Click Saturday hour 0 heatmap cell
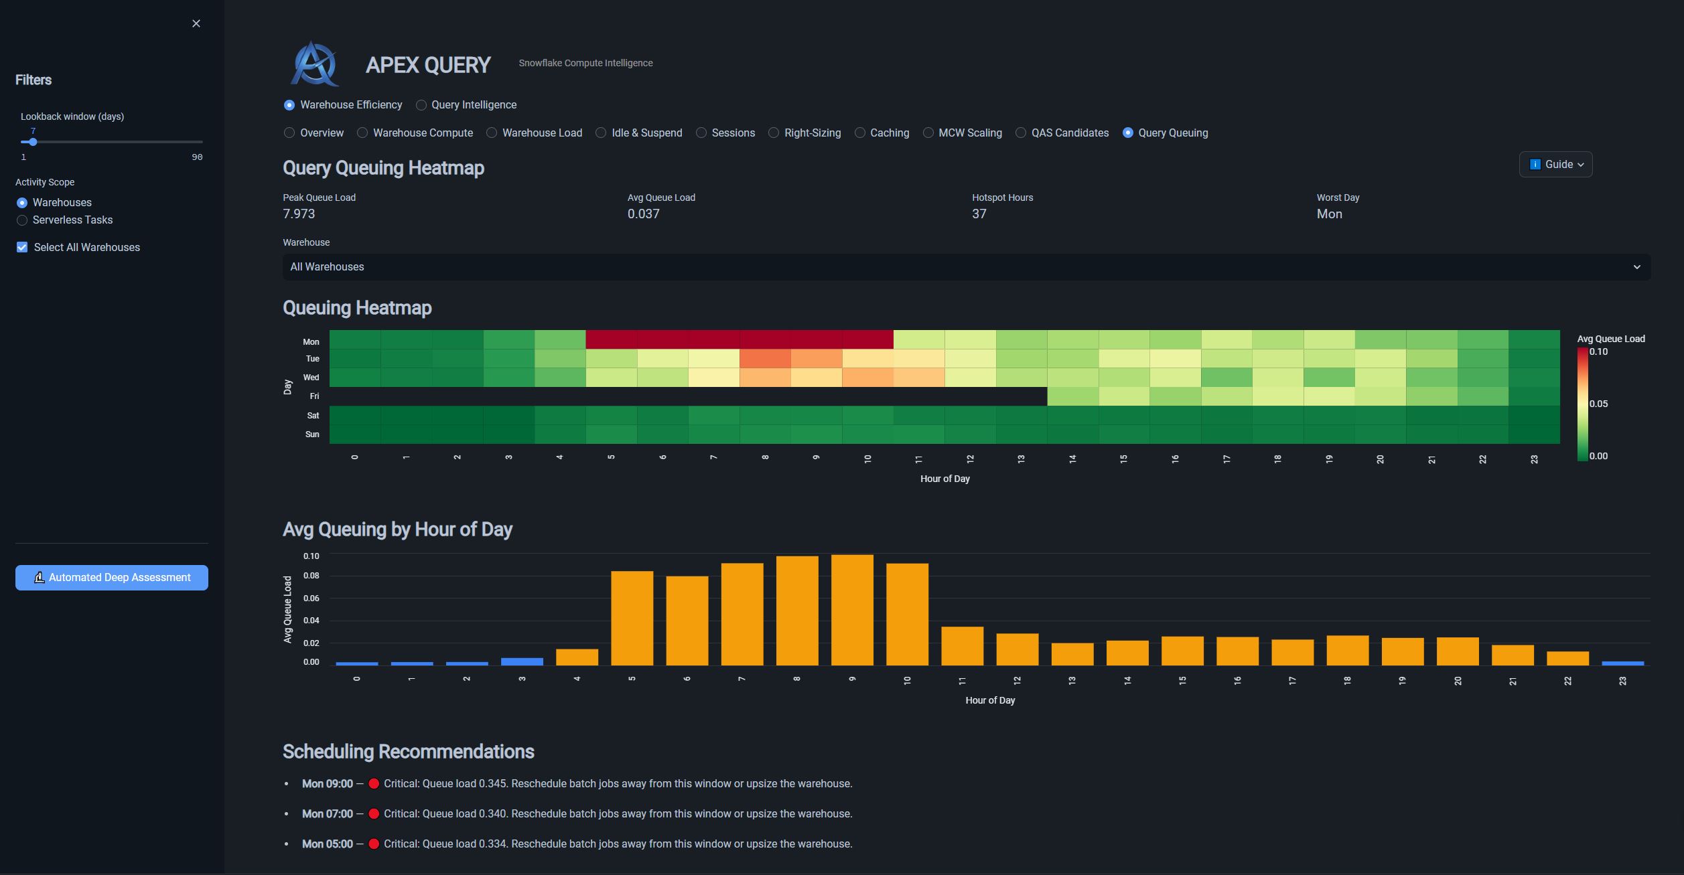Image resolution: width=1684 pixels, height=875 pixels. pyautogui.click(x=355, y=415)
